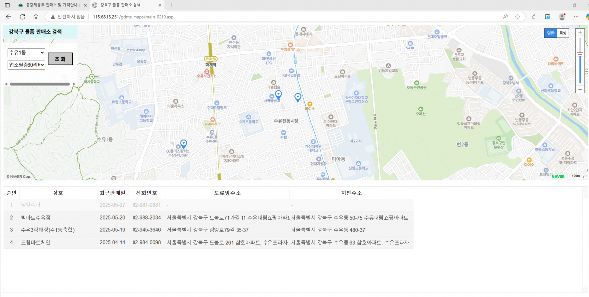Image resolution: width=589 pixels, height=297 pixels.
Task: Click the 수유전통시장 label on the map
Action: pos(286,120)
